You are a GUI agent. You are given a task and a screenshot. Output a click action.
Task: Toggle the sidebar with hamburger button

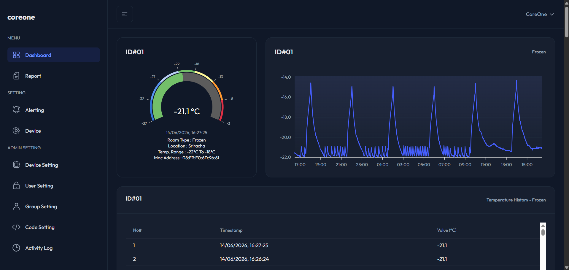point(125,14)
